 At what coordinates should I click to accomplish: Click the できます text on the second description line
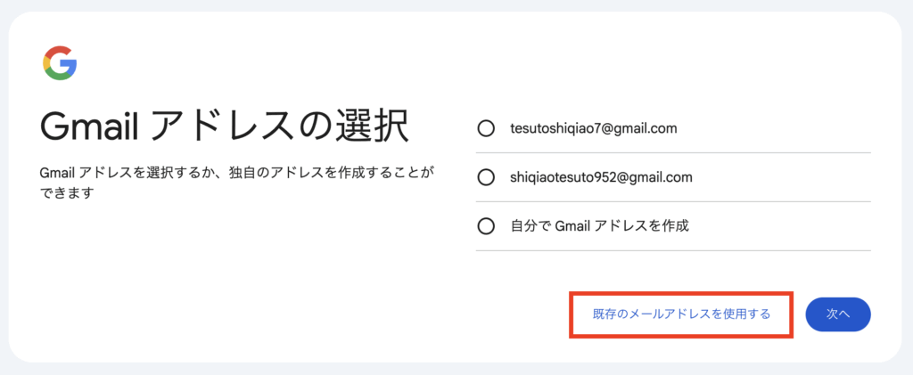pyautogui.click(x=67, y=193)
